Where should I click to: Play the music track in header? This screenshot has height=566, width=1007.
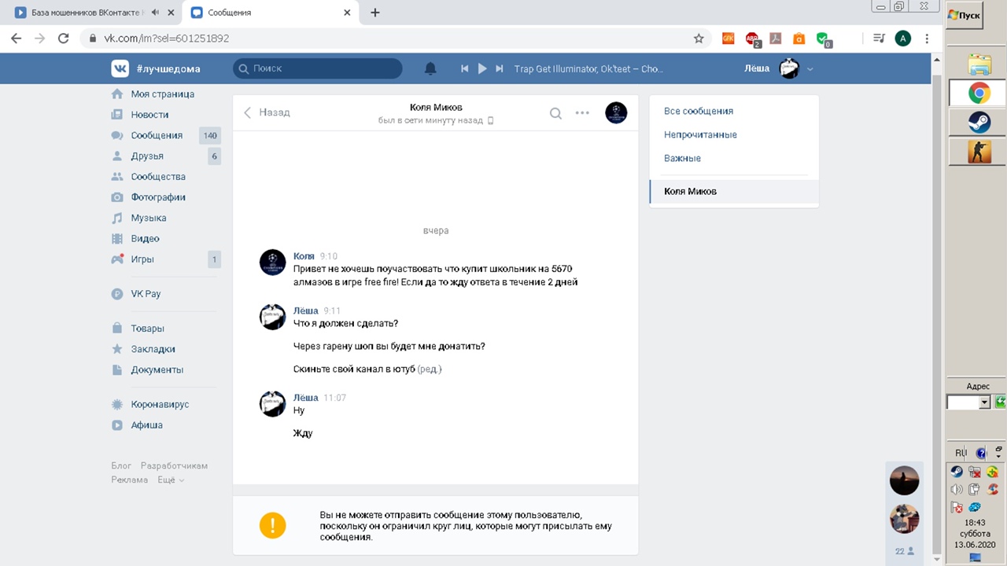[482, 68]
